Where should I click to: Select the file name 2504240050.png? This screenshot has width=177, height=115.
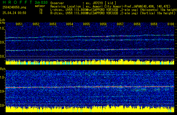[14, 7]
